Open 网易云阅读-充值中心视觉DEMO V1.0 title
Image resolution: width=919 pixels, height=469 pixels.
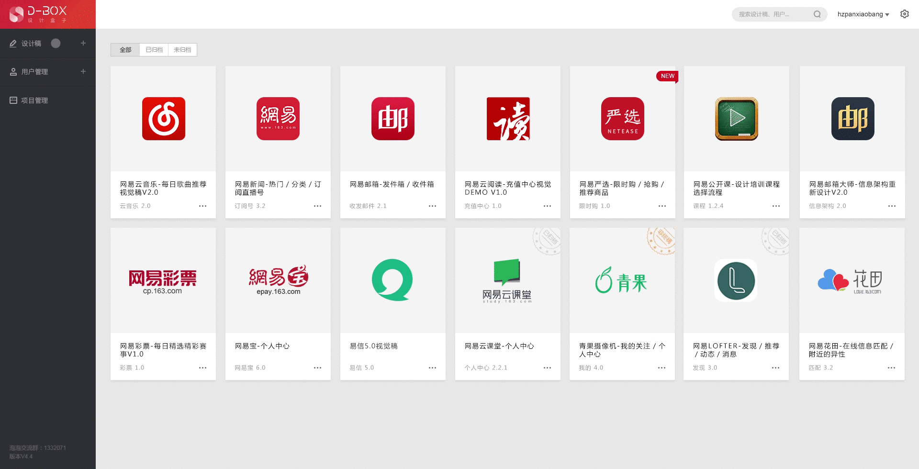(x=508, y=188)
